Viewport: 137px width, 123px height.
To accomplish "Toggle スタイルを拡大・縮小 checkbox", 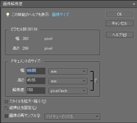I will point(6,102).
